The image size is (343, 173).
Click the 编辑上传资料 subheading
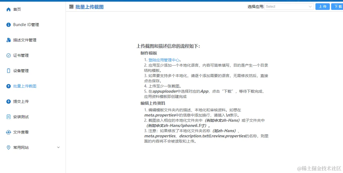[x=153, y=103]
